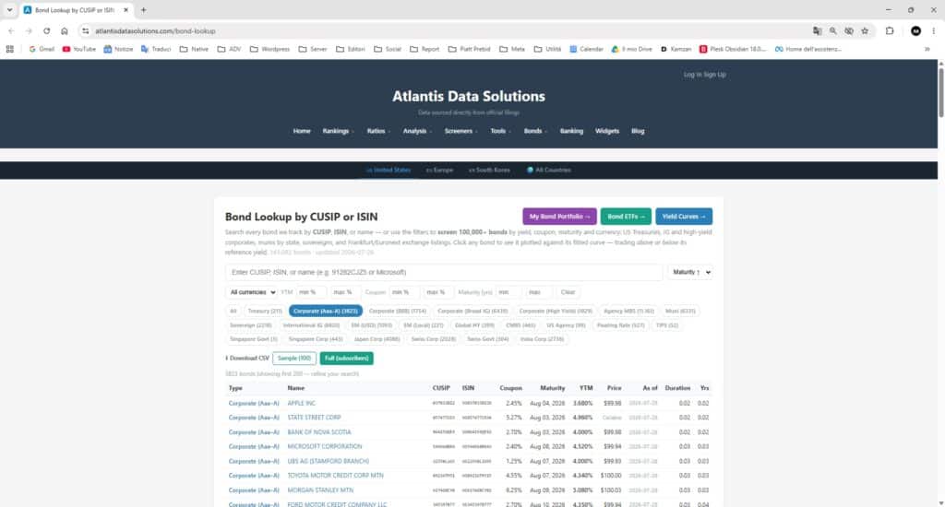Open the Maturity sort dropdown
The image size is (945, 507).
click(690, 272)
